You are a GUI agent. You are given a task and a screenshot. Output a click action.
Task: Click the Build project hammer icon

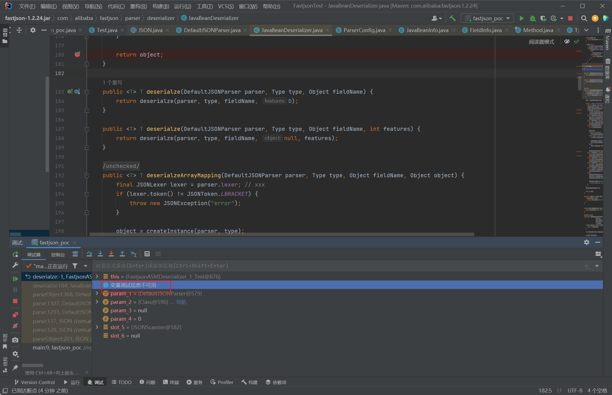click(x=452, y=18)
